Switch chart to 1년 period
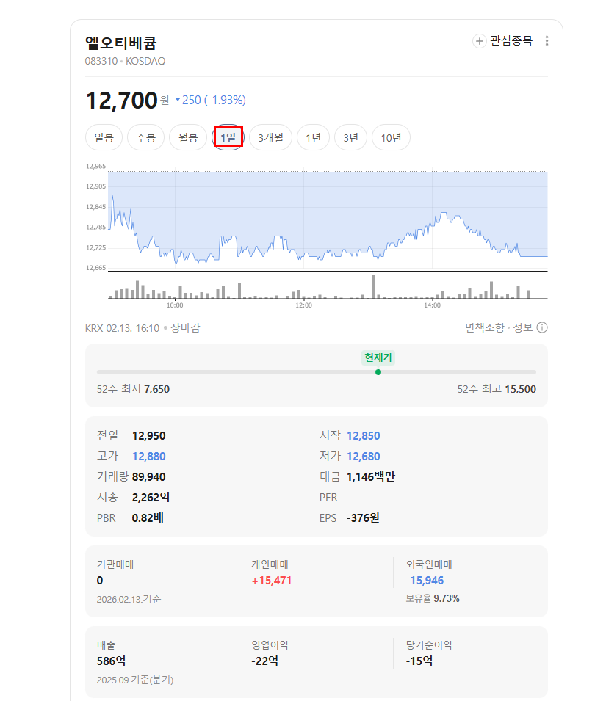 (x=313, y=137)
